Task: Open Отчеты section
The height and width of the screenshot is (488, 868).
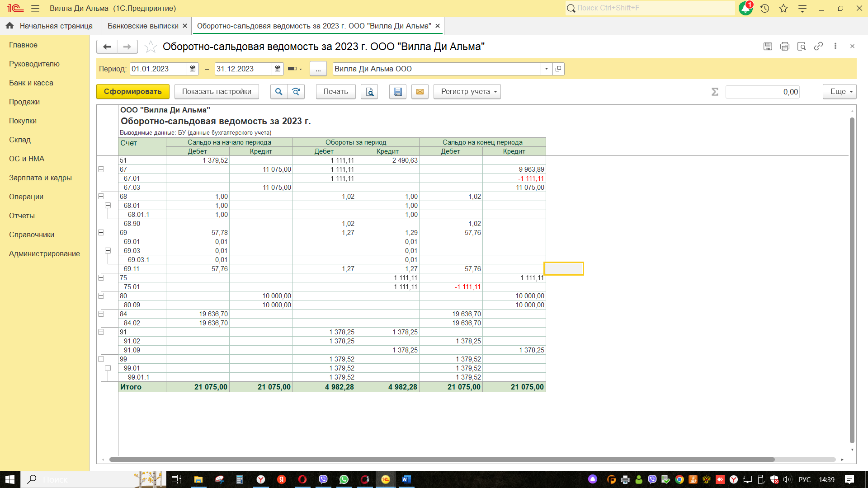Action: [x=22, y=216]
